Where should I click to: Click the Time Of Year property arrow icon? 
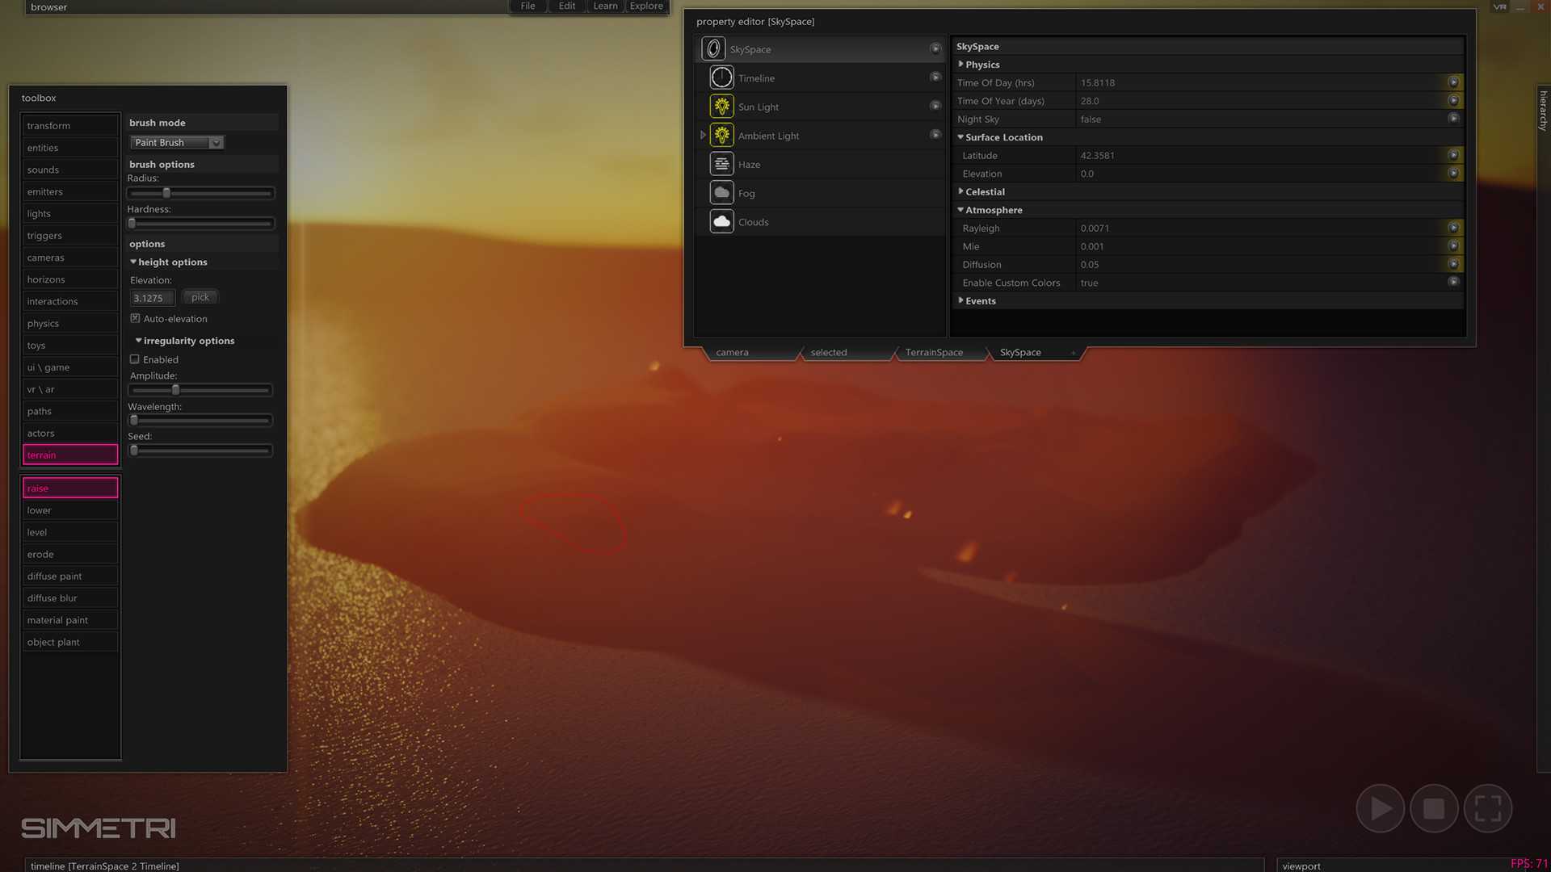[1453, 100]
